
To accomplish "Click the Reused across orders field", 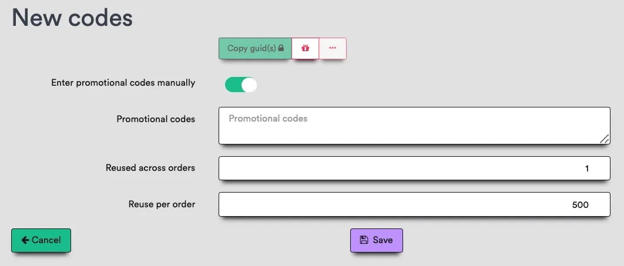I will 414,168.
